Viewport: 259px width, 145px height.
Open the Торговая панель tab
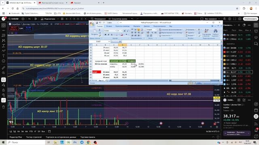88,137
